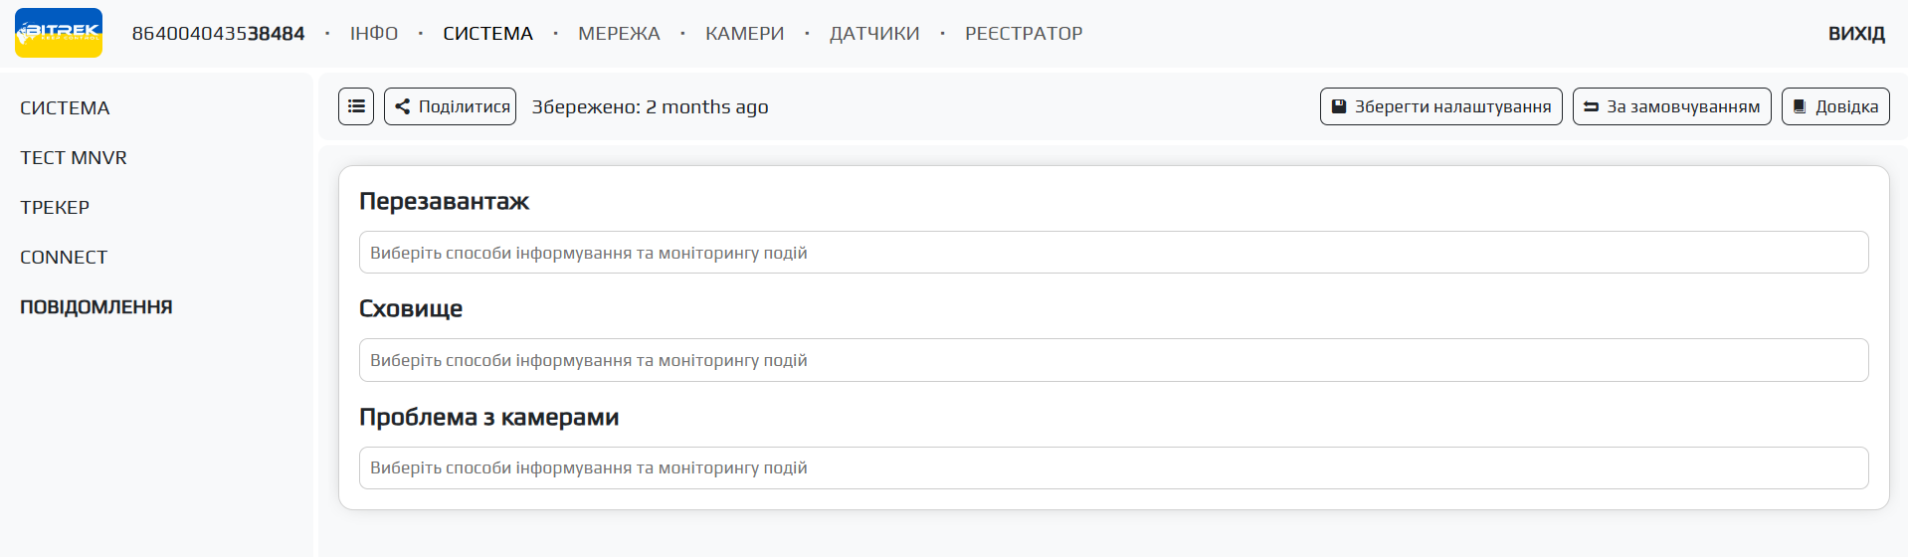
Task: Open the РЕЄСТРАТОР section
Action: coord(1024,34)
